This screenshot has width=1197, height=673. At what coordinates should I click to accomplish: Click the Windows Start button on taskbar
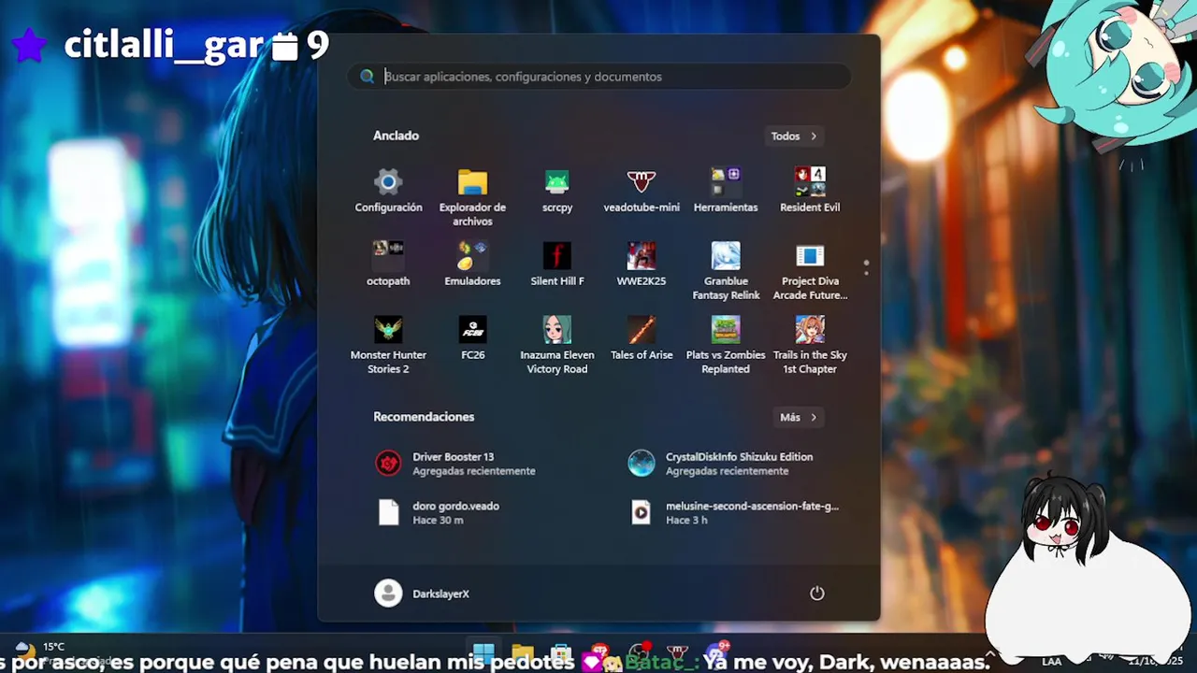click(483, 654)
